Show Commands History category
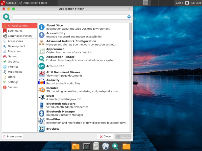This screenshot has height=151, width=202. (x=20, y=36)
